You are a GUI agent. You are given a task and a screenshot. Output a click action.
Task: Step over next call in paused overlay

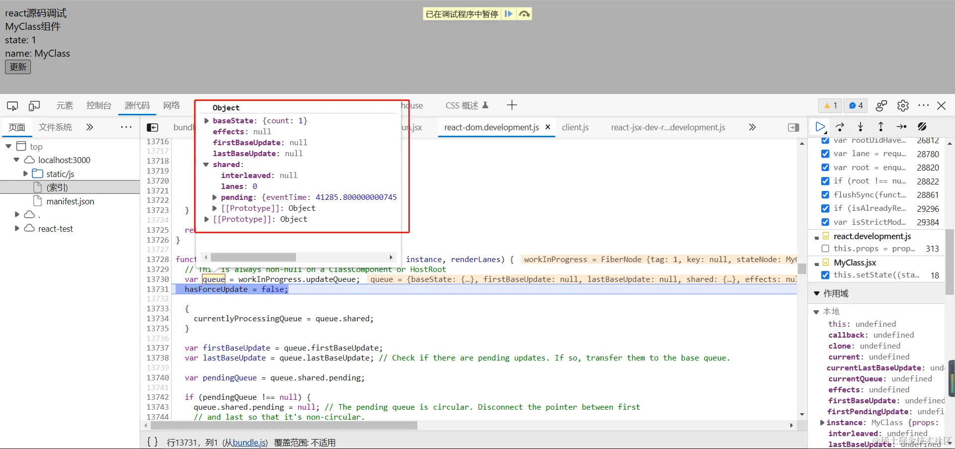[x=524, y=14]
